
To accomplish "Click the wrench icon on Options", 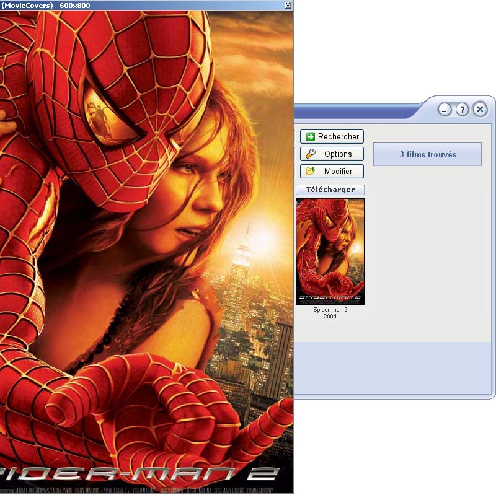I will [x=311, y=154].
